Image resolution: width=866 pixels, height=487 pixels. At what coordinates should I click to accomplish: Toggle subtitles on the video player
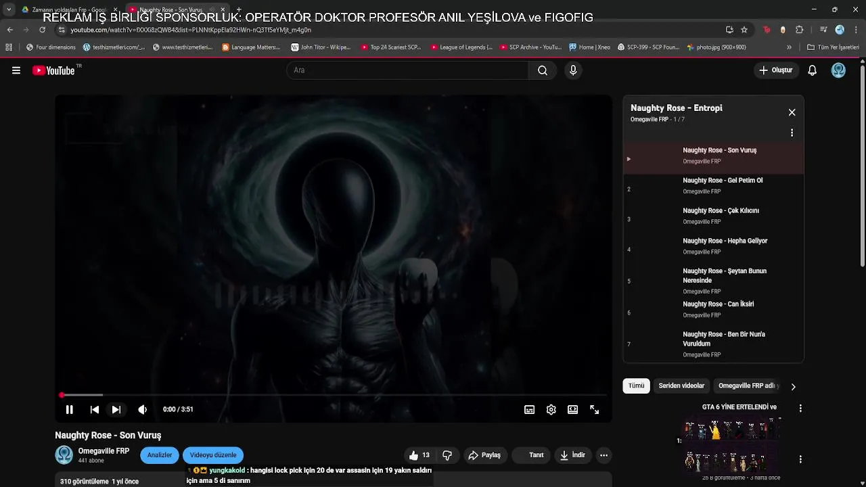click(530, 409)
